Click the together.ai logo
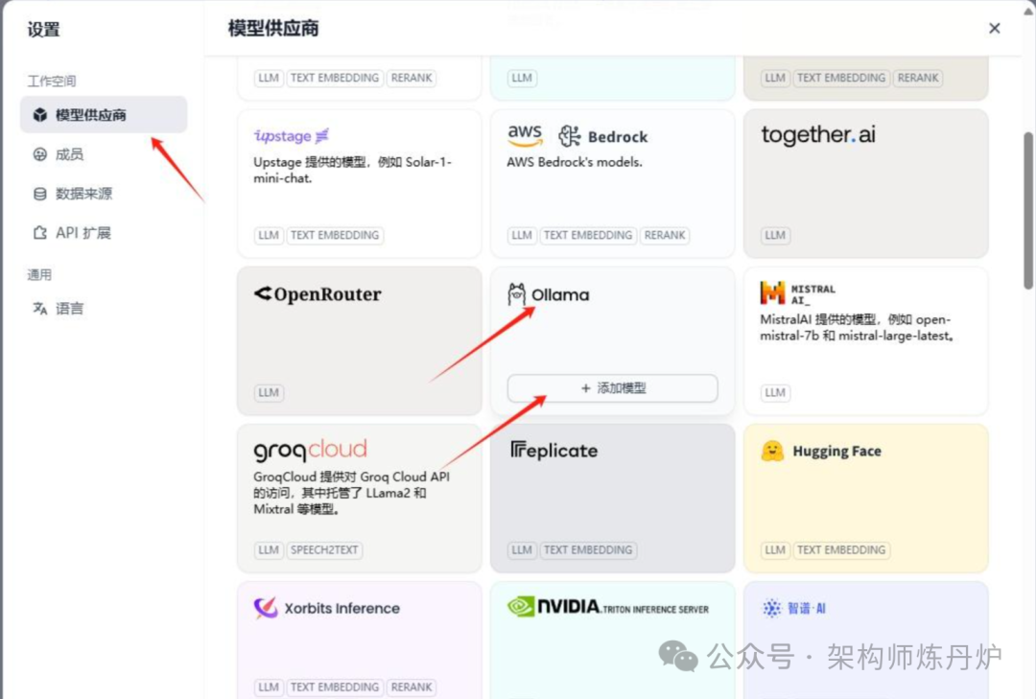Viewport: 1036px width, 699px height. [x=818, y=135]
